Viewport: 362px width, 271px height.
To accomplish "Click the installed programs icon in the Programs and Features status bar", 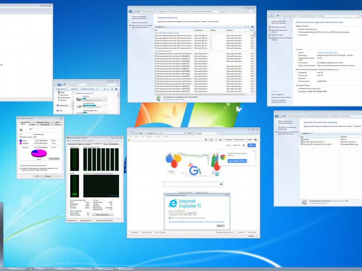I will (305, 202).
